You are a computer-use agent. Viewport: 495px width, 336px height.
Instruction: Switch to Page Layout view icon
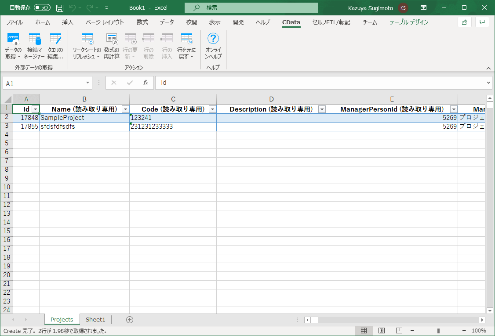[x=381, y=331]
